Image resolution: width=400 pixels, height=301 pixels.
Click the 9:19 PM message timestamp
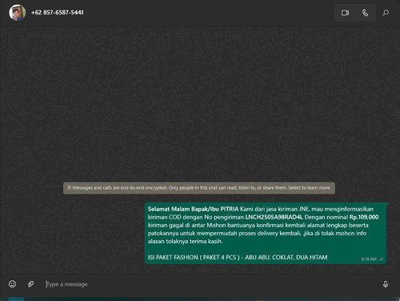click(x=369, y=259)
